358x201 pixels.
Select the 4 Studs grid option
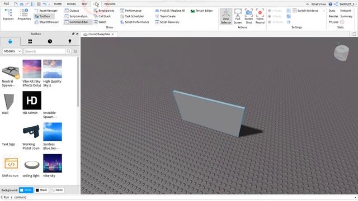coord(275,16)
